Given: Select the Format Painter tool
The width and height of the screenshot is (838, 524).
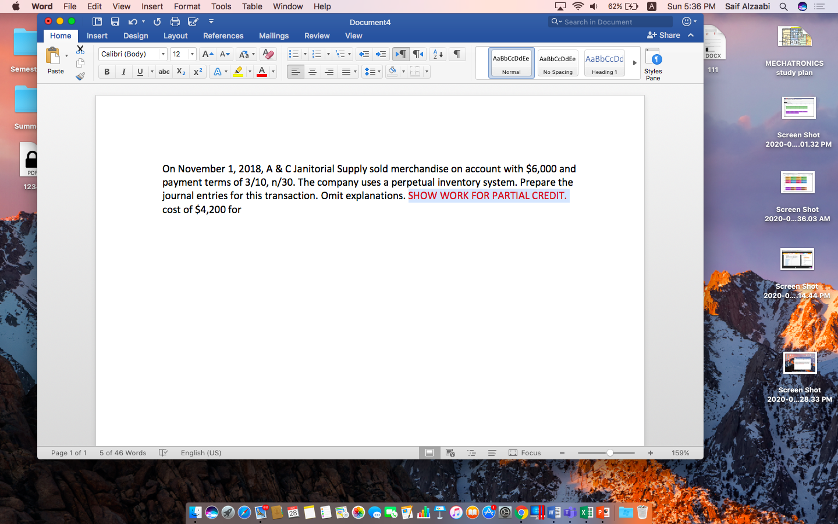Looking at the screenshot, I should point(80,76).
